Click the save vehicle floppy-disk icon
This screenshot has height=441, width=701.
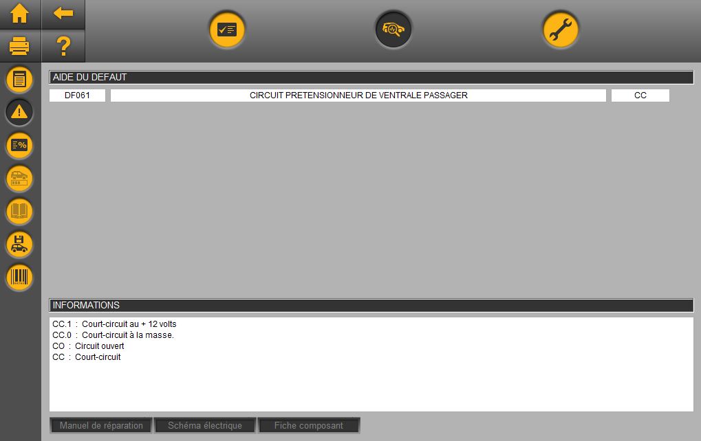[x=20, y=244]
